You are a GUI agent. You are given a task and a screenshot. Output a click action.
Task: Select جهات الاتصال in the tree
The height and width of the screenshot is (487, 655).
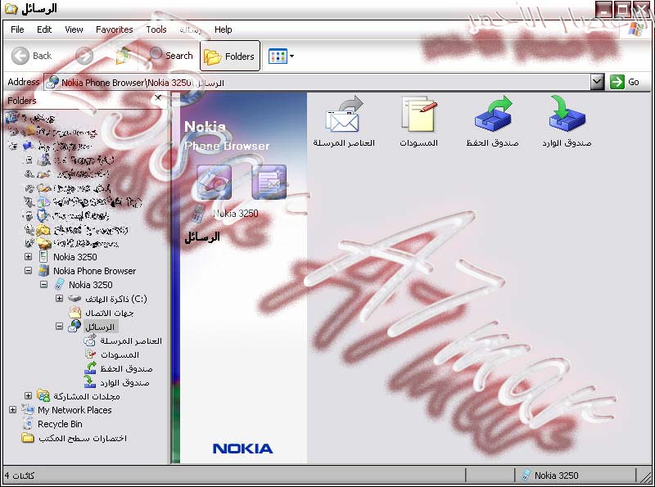[x=110, y=313]
